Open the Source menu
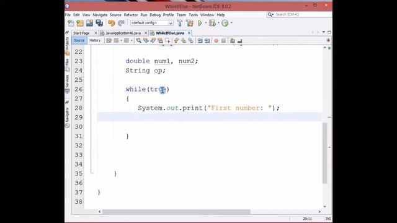Screen dimensions: 397x223 [115, 15]
